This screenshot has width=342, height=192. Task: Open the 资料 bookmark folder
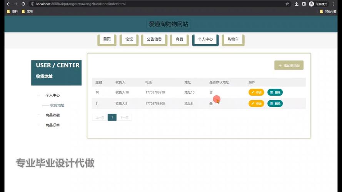click(12, 12)
